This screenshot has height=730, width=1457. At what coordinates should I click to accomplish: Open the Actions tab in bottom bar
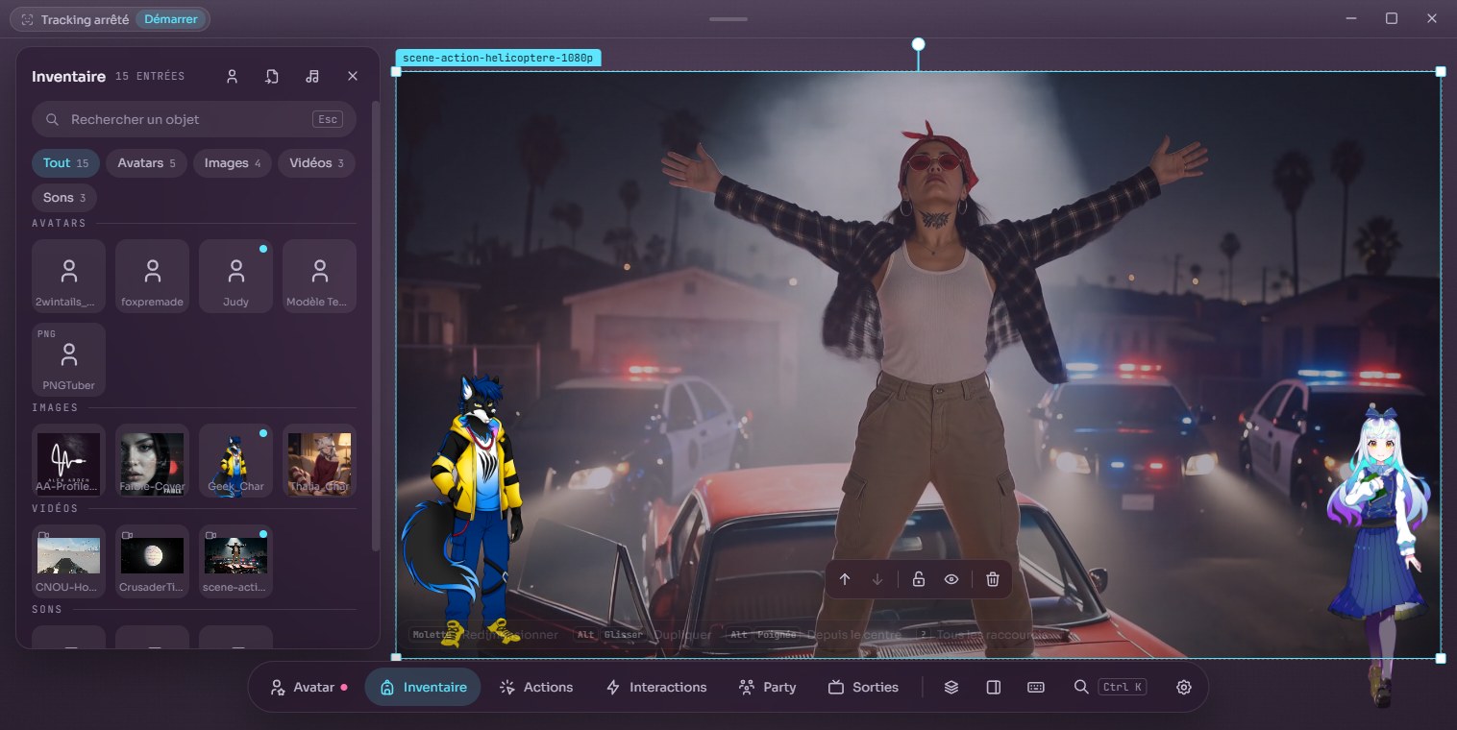tap(536, 687)
